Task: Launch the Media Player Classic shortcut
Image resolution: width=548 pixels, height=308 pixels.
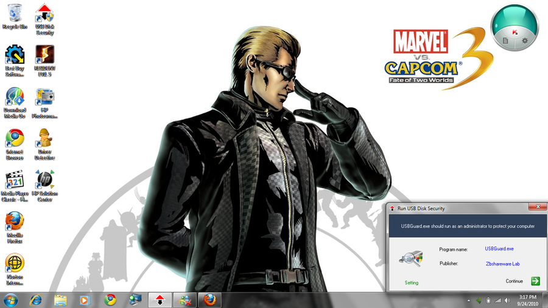Action: (15, 186)
